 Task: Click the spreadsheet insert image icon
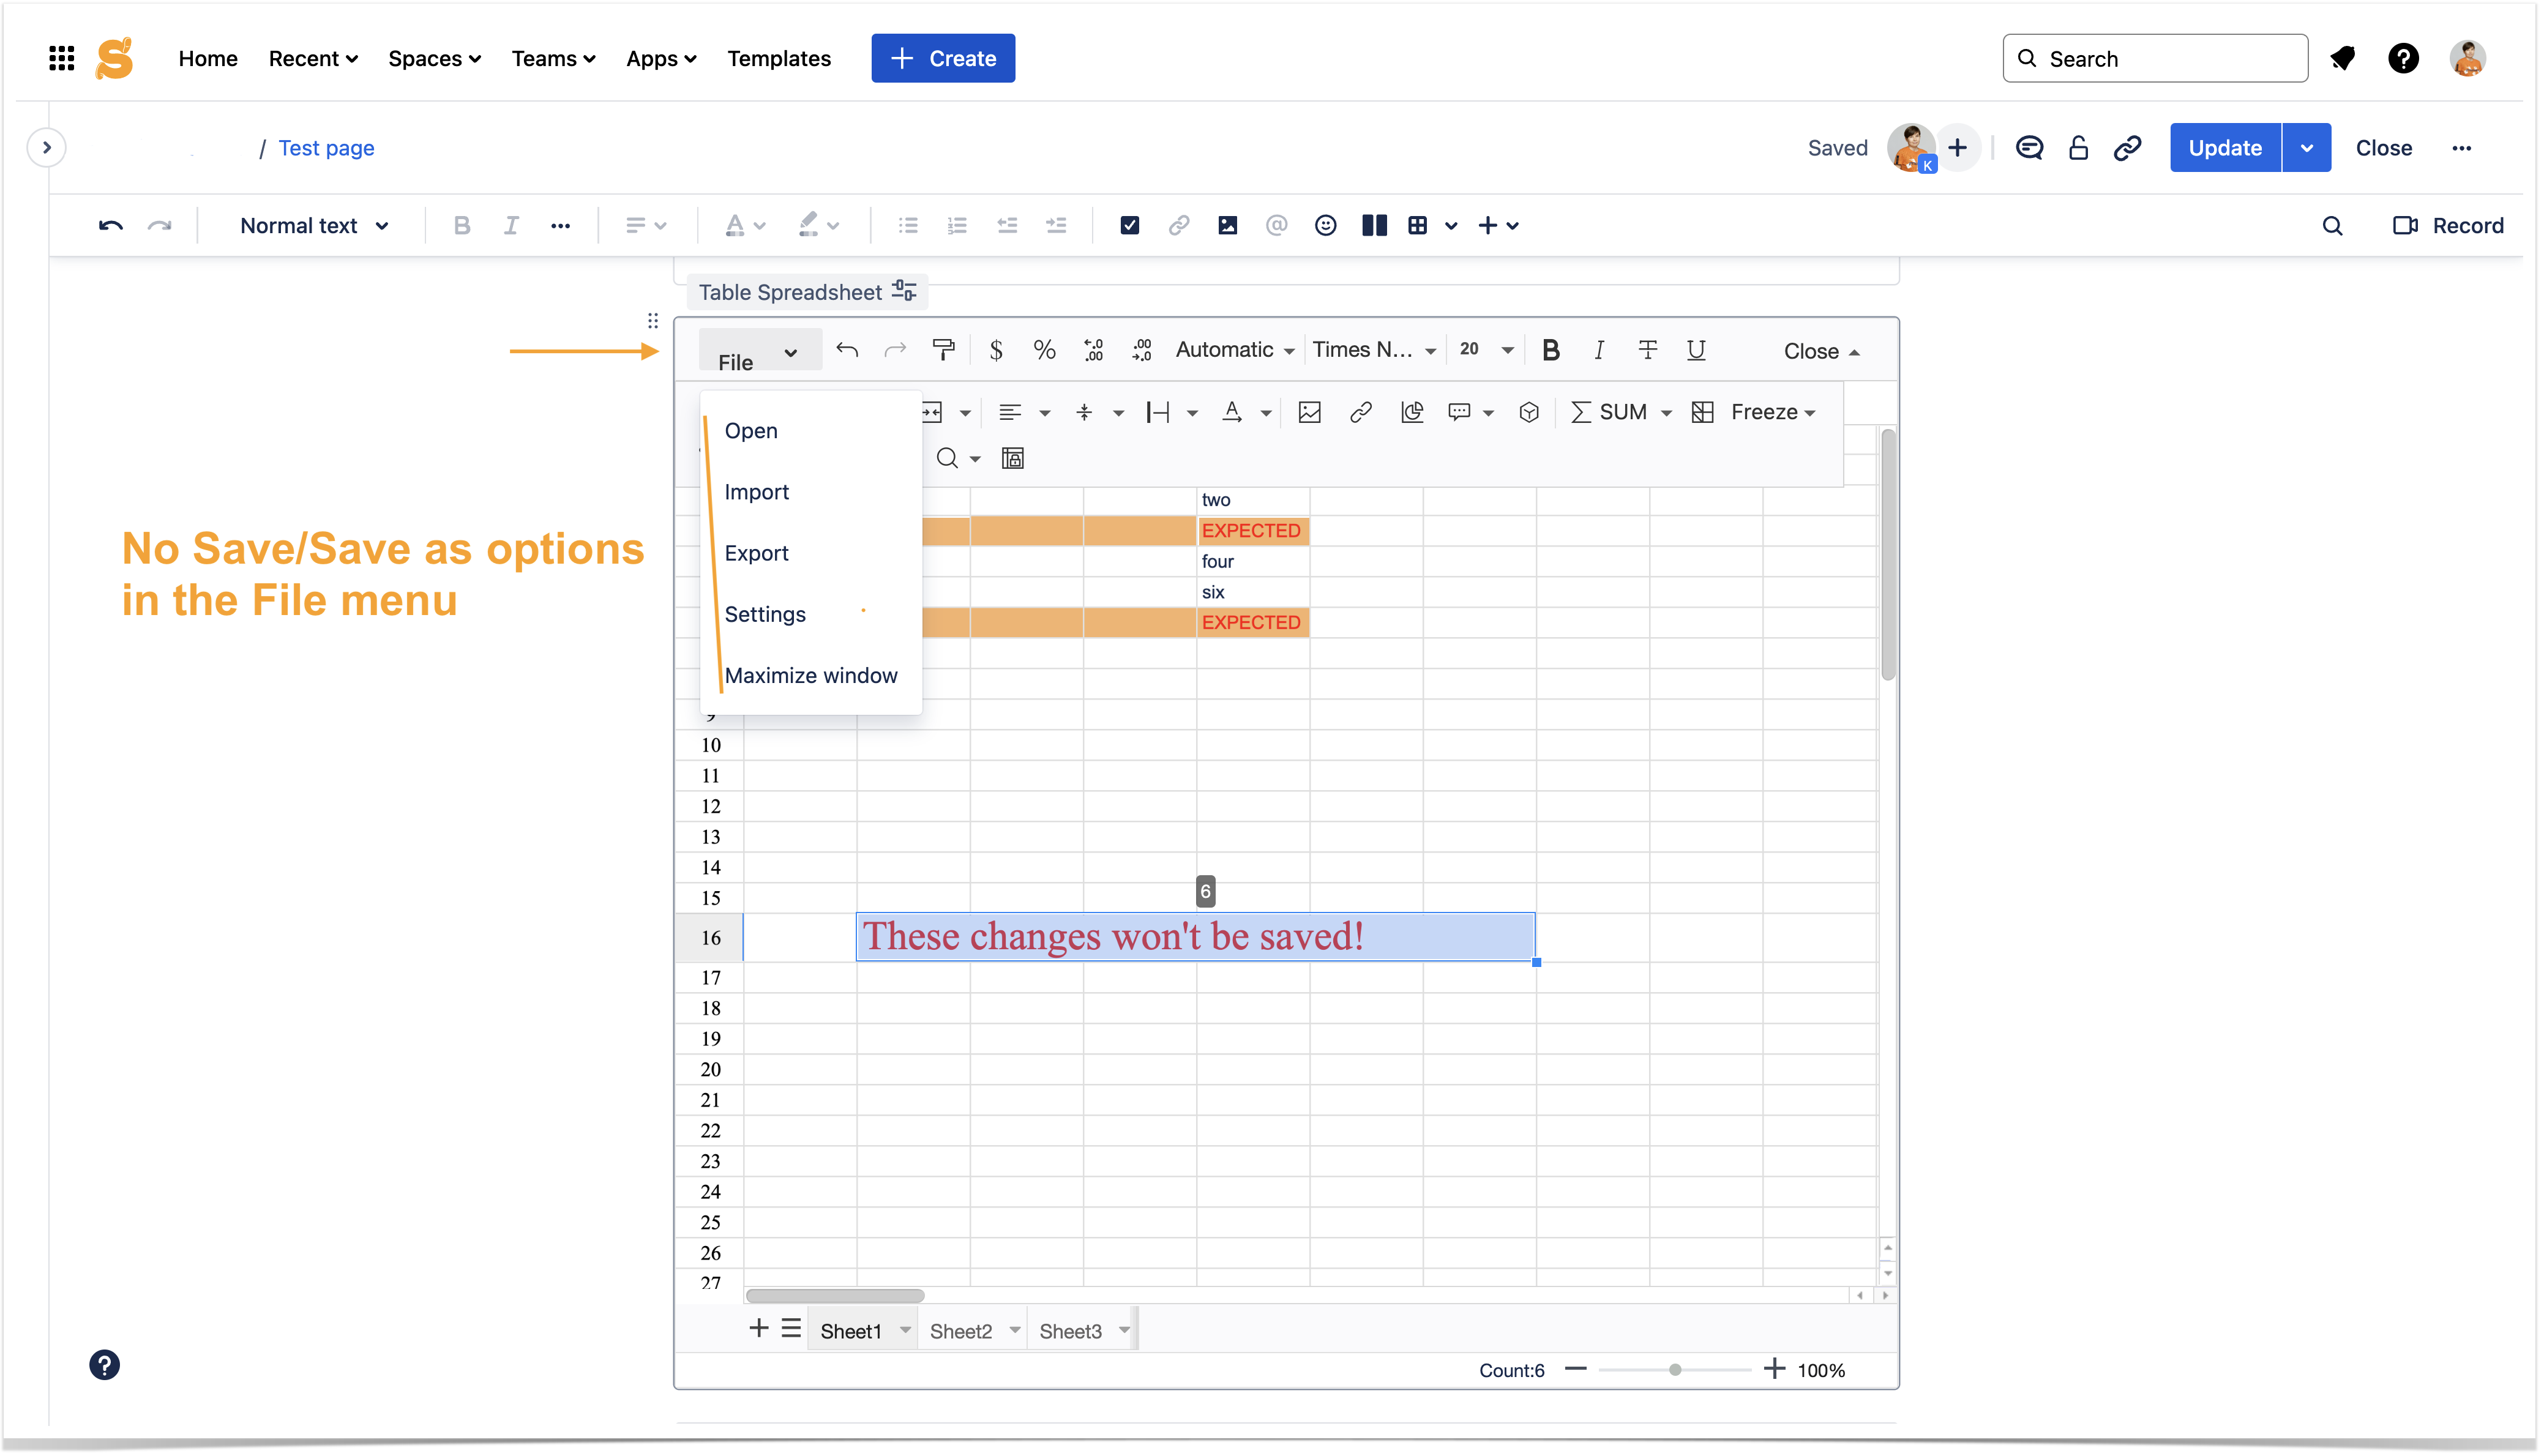[1309, 412]
